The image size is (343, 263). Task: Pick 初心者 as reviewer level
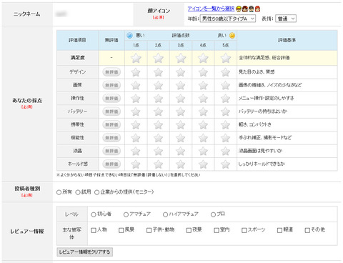tap(94, 214)
